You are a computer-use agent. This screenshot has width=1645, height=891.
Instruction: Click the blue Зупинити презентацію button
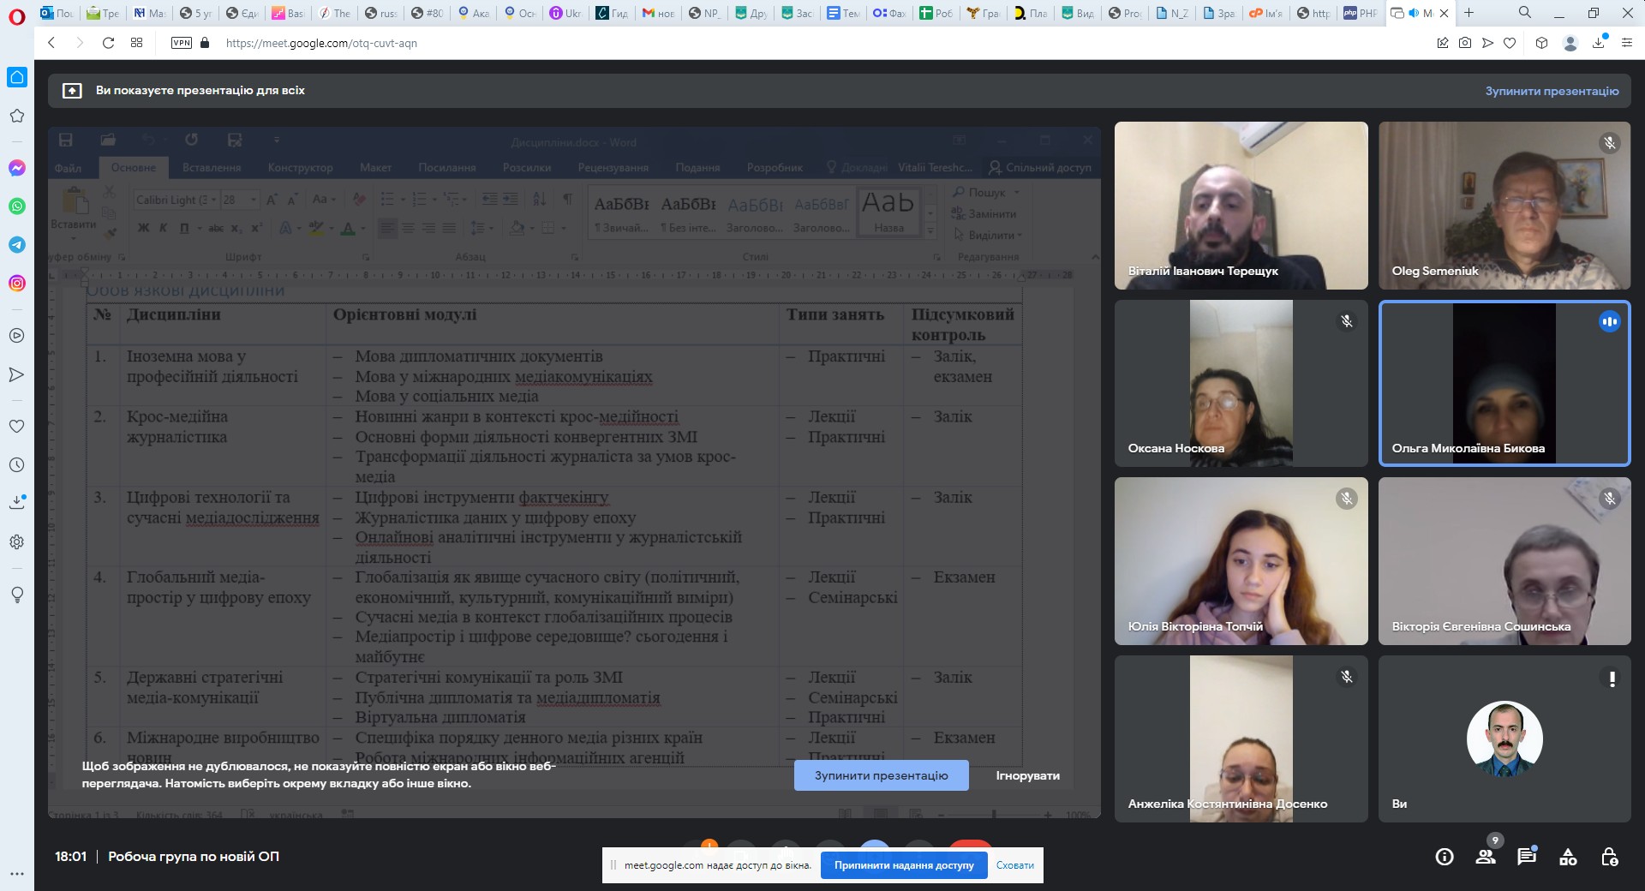tap(881, 775)
